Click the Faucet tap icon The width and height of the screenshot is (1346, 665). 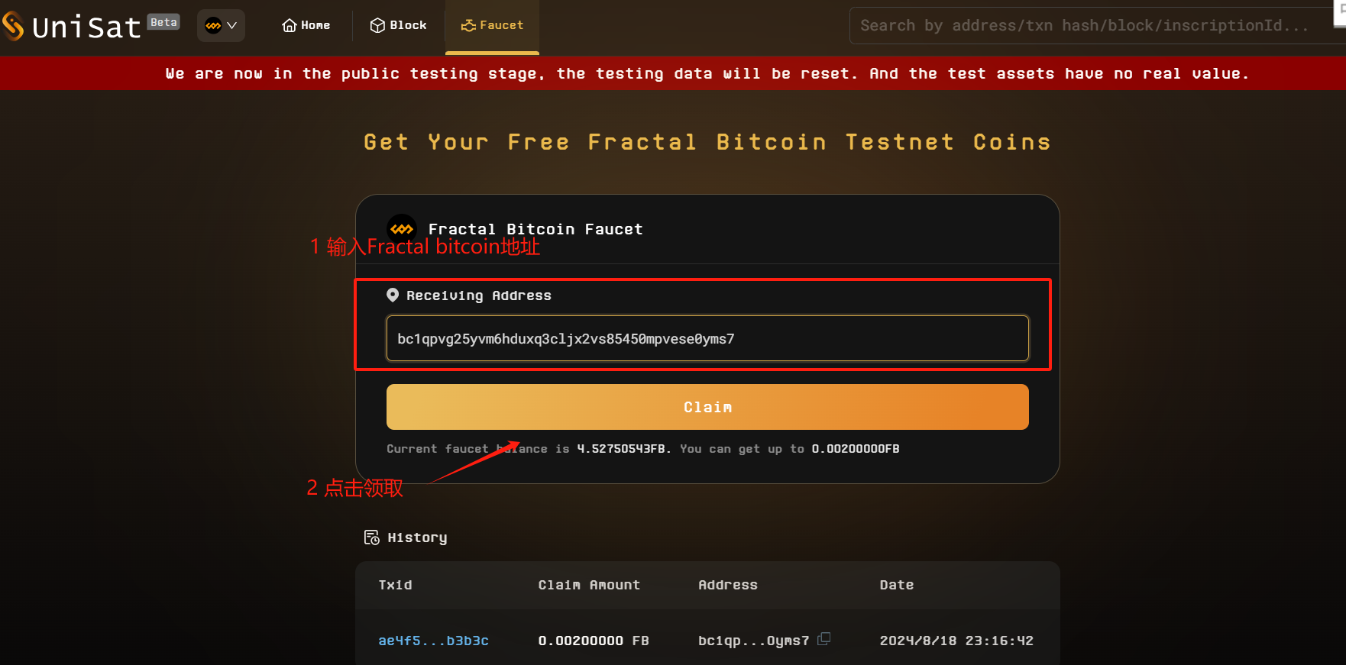(x=468, y=24)
